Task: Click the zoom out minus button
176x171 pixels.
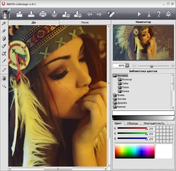Action: 134,66
